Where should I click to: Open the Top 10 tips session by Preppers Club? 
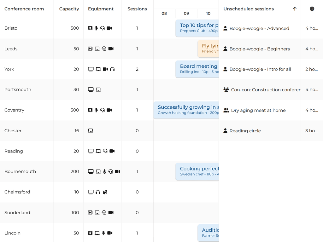pyautogui.click(x=199, y=28)
